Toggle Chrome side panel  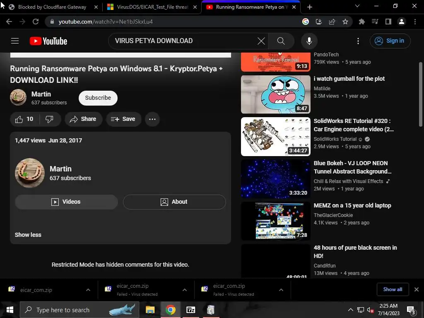(x=388, y=22)
